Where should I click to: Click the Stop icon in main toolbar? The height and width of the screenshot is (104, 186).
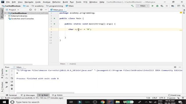point(167,6)
